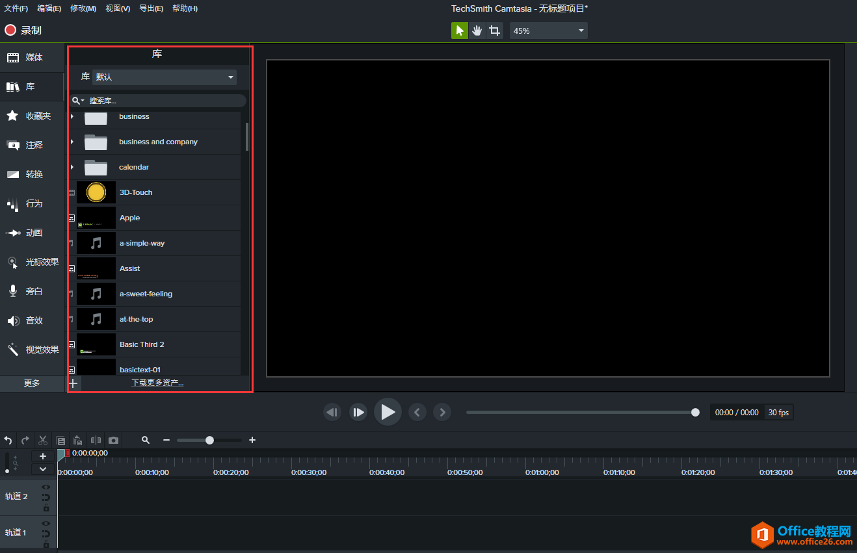The width and height of the screenshot is (857, 553).
Task: Enable the crop mode on canvas
Action: point(495,31)
